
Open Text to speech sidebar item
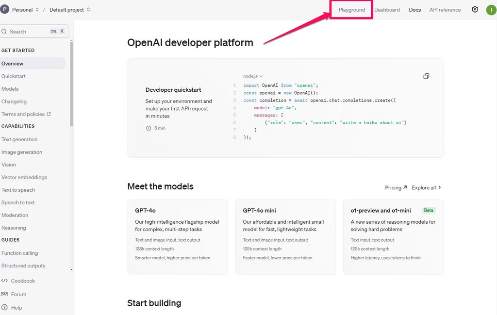(x=18, y=190)
